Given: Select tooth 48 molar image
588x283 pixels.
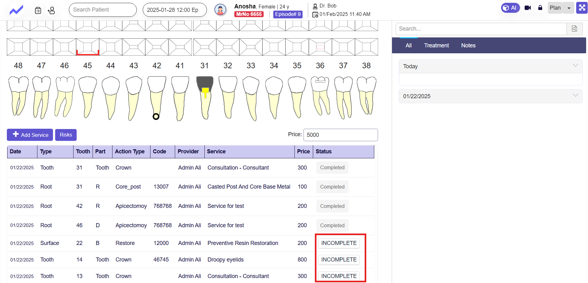Looking at the screenshot, I should pos(18,96).
